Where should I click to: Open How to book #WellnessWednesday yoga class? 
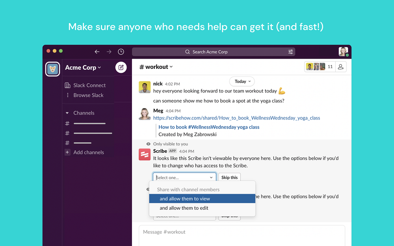[x=209, y=127]
